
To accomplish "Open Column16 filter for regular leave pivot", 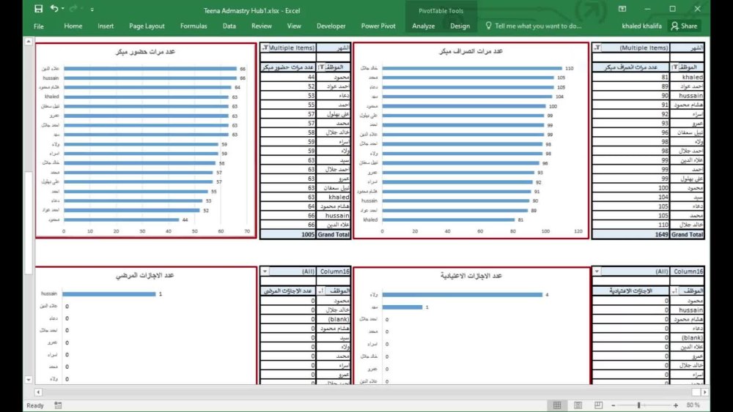I will pyautogui.click(x=597, y=271).
